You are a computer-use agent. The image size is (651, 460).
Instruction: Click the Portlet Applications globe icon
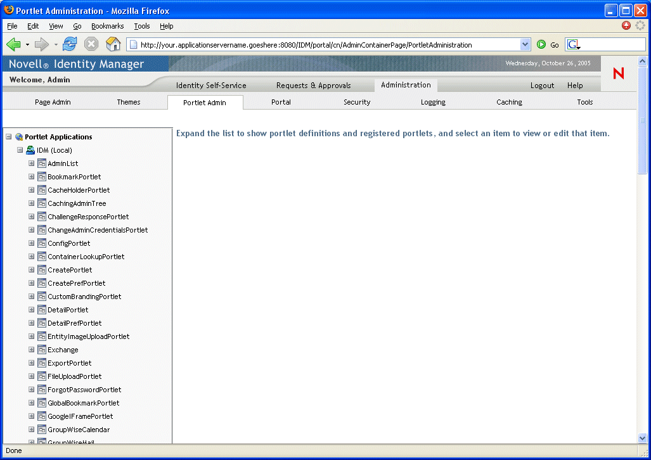click(x=19, y=137)
